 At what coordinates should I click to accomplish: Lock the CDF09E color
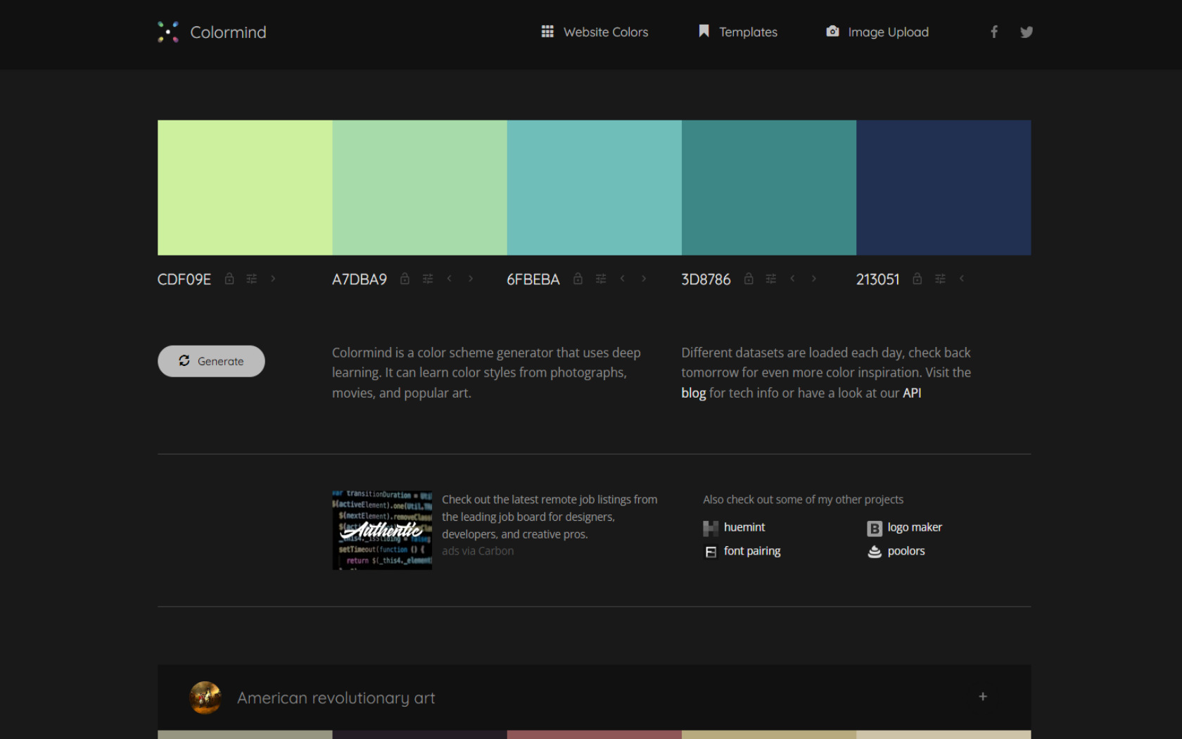[229, 279]
